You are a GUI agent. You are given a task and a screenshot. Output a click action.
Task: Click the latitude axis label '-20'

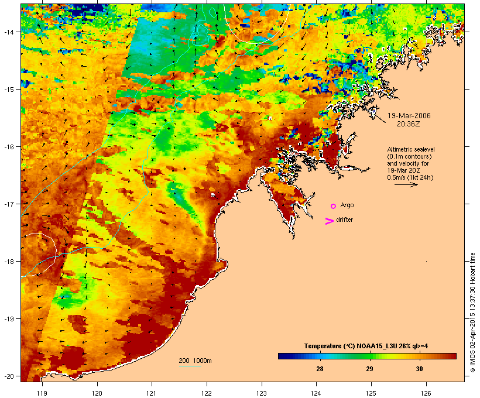coord(8,376)
